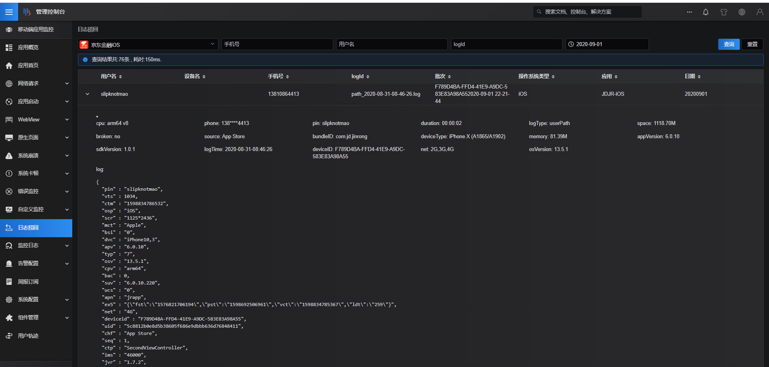Click the shirt theme icon

[724, 12]
